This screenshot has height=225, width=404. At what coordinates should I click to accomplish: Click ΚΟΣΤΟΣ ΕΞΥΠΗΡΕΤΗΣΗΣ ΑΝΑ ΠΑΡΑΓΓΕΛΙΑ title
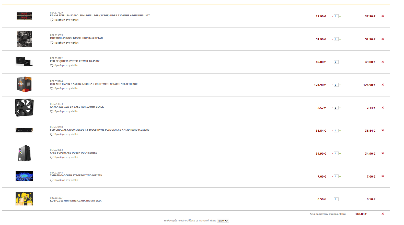coord(76,201)
